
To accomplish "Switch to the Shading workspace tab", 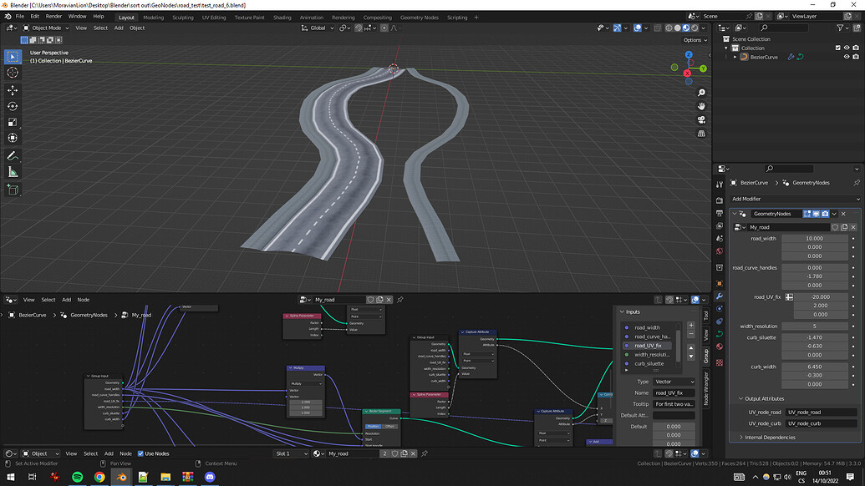I will (282, 18).
